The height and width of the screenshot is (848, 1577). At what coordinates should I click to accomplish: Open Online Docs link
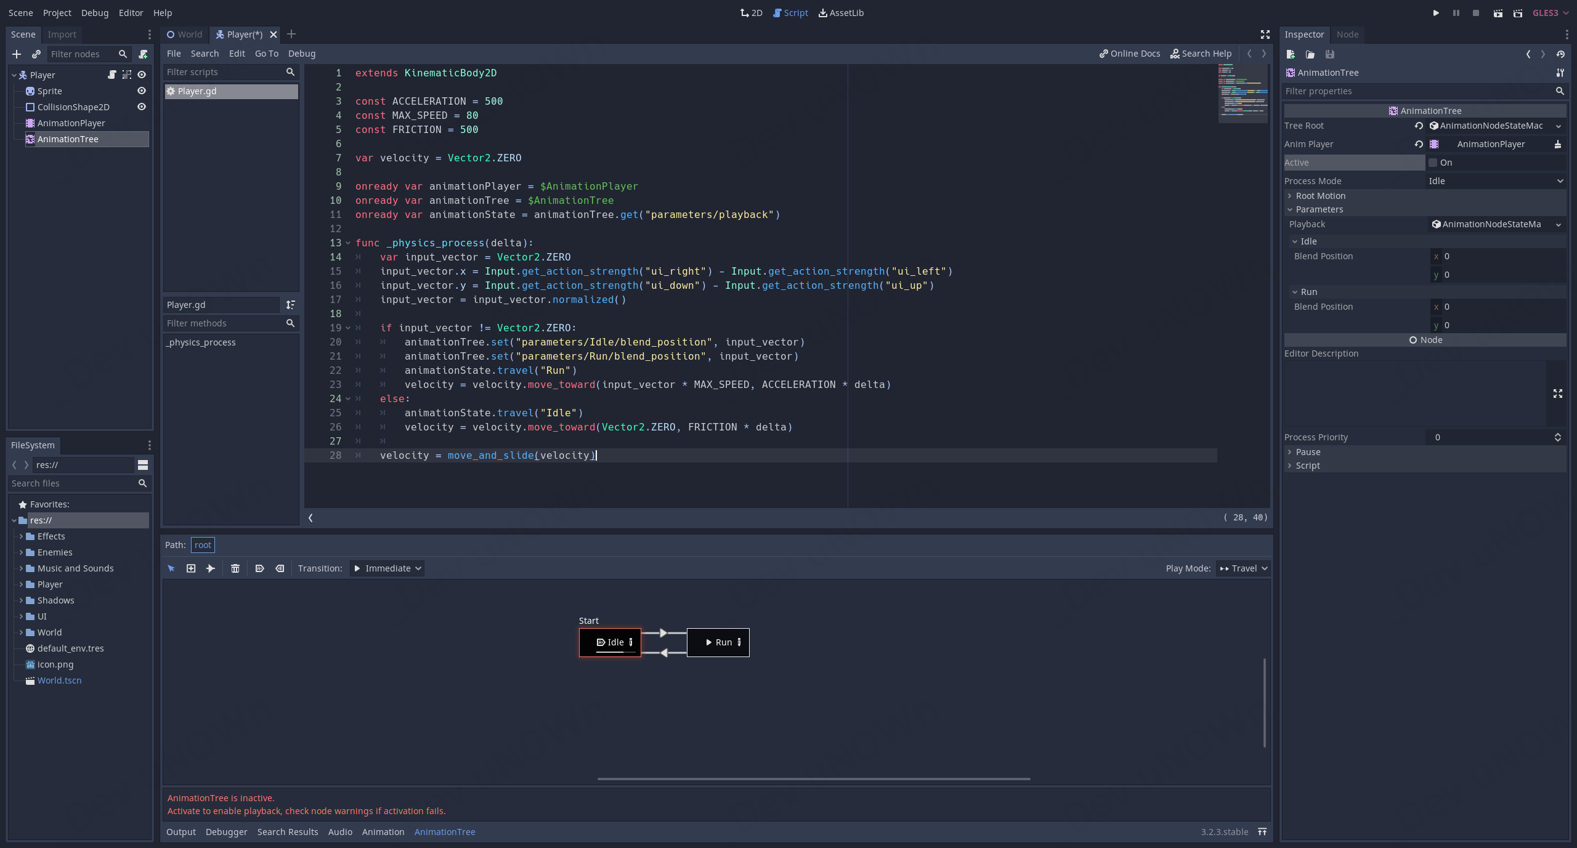1130,54
